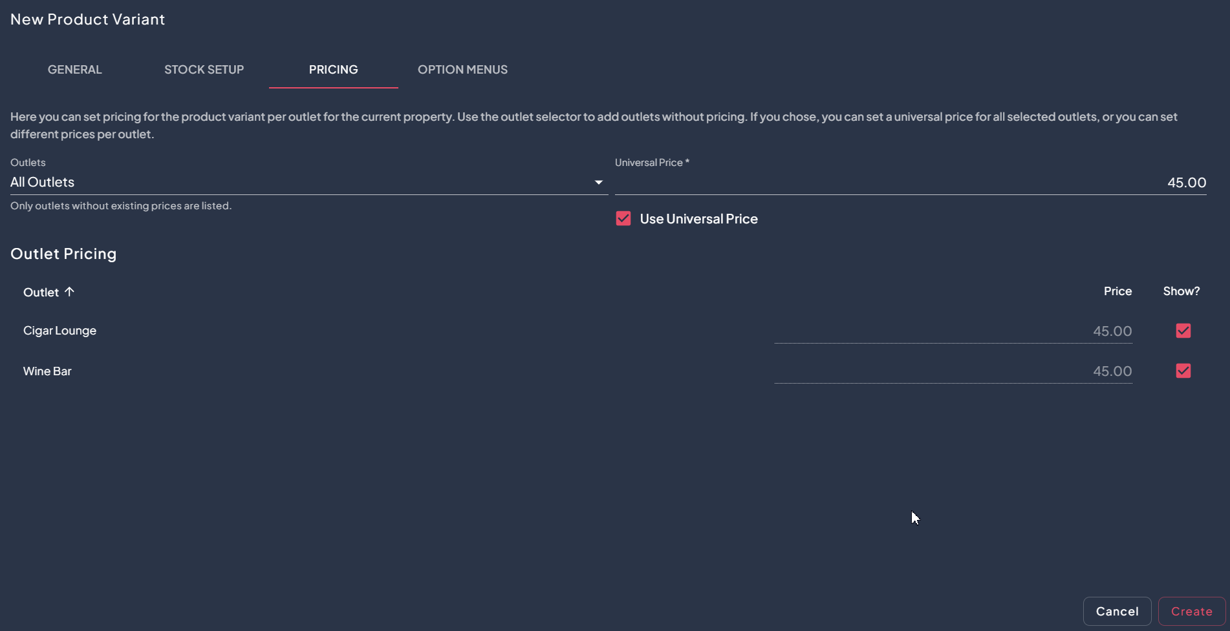This screenshot has width=1230, height=631.
Task: Switch to the General tab
Action: pos(75,70)
